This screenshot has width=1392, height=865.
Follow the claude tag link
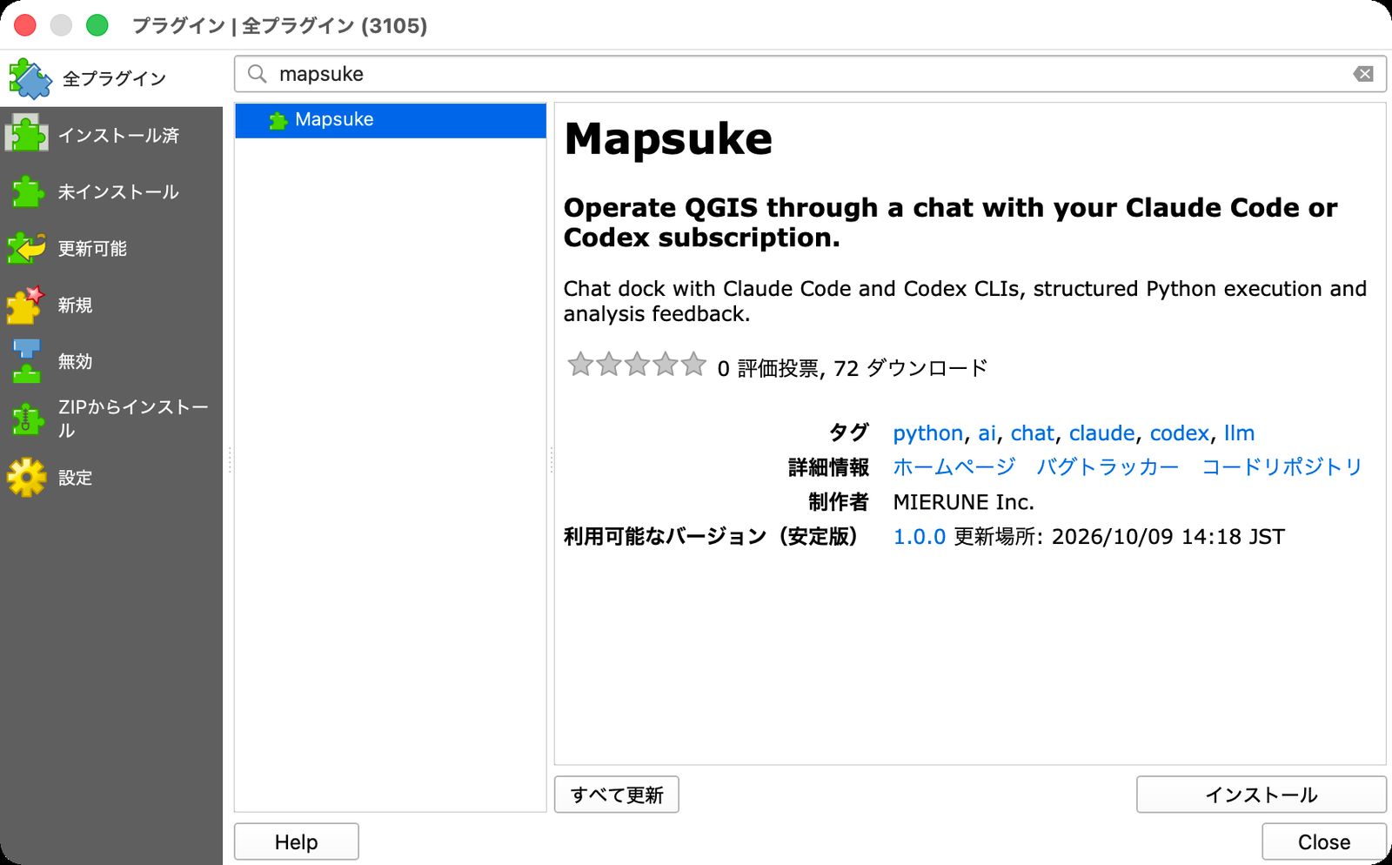[x=1102, y=433]
